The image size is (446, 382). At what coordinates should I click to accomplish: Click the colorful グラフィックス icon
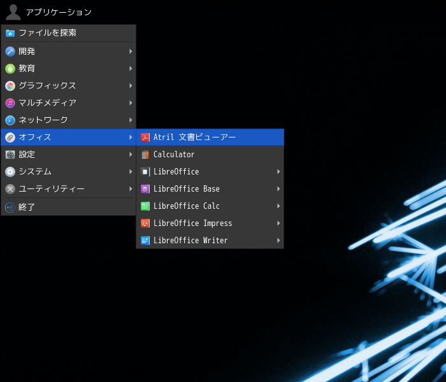point(10,86)
